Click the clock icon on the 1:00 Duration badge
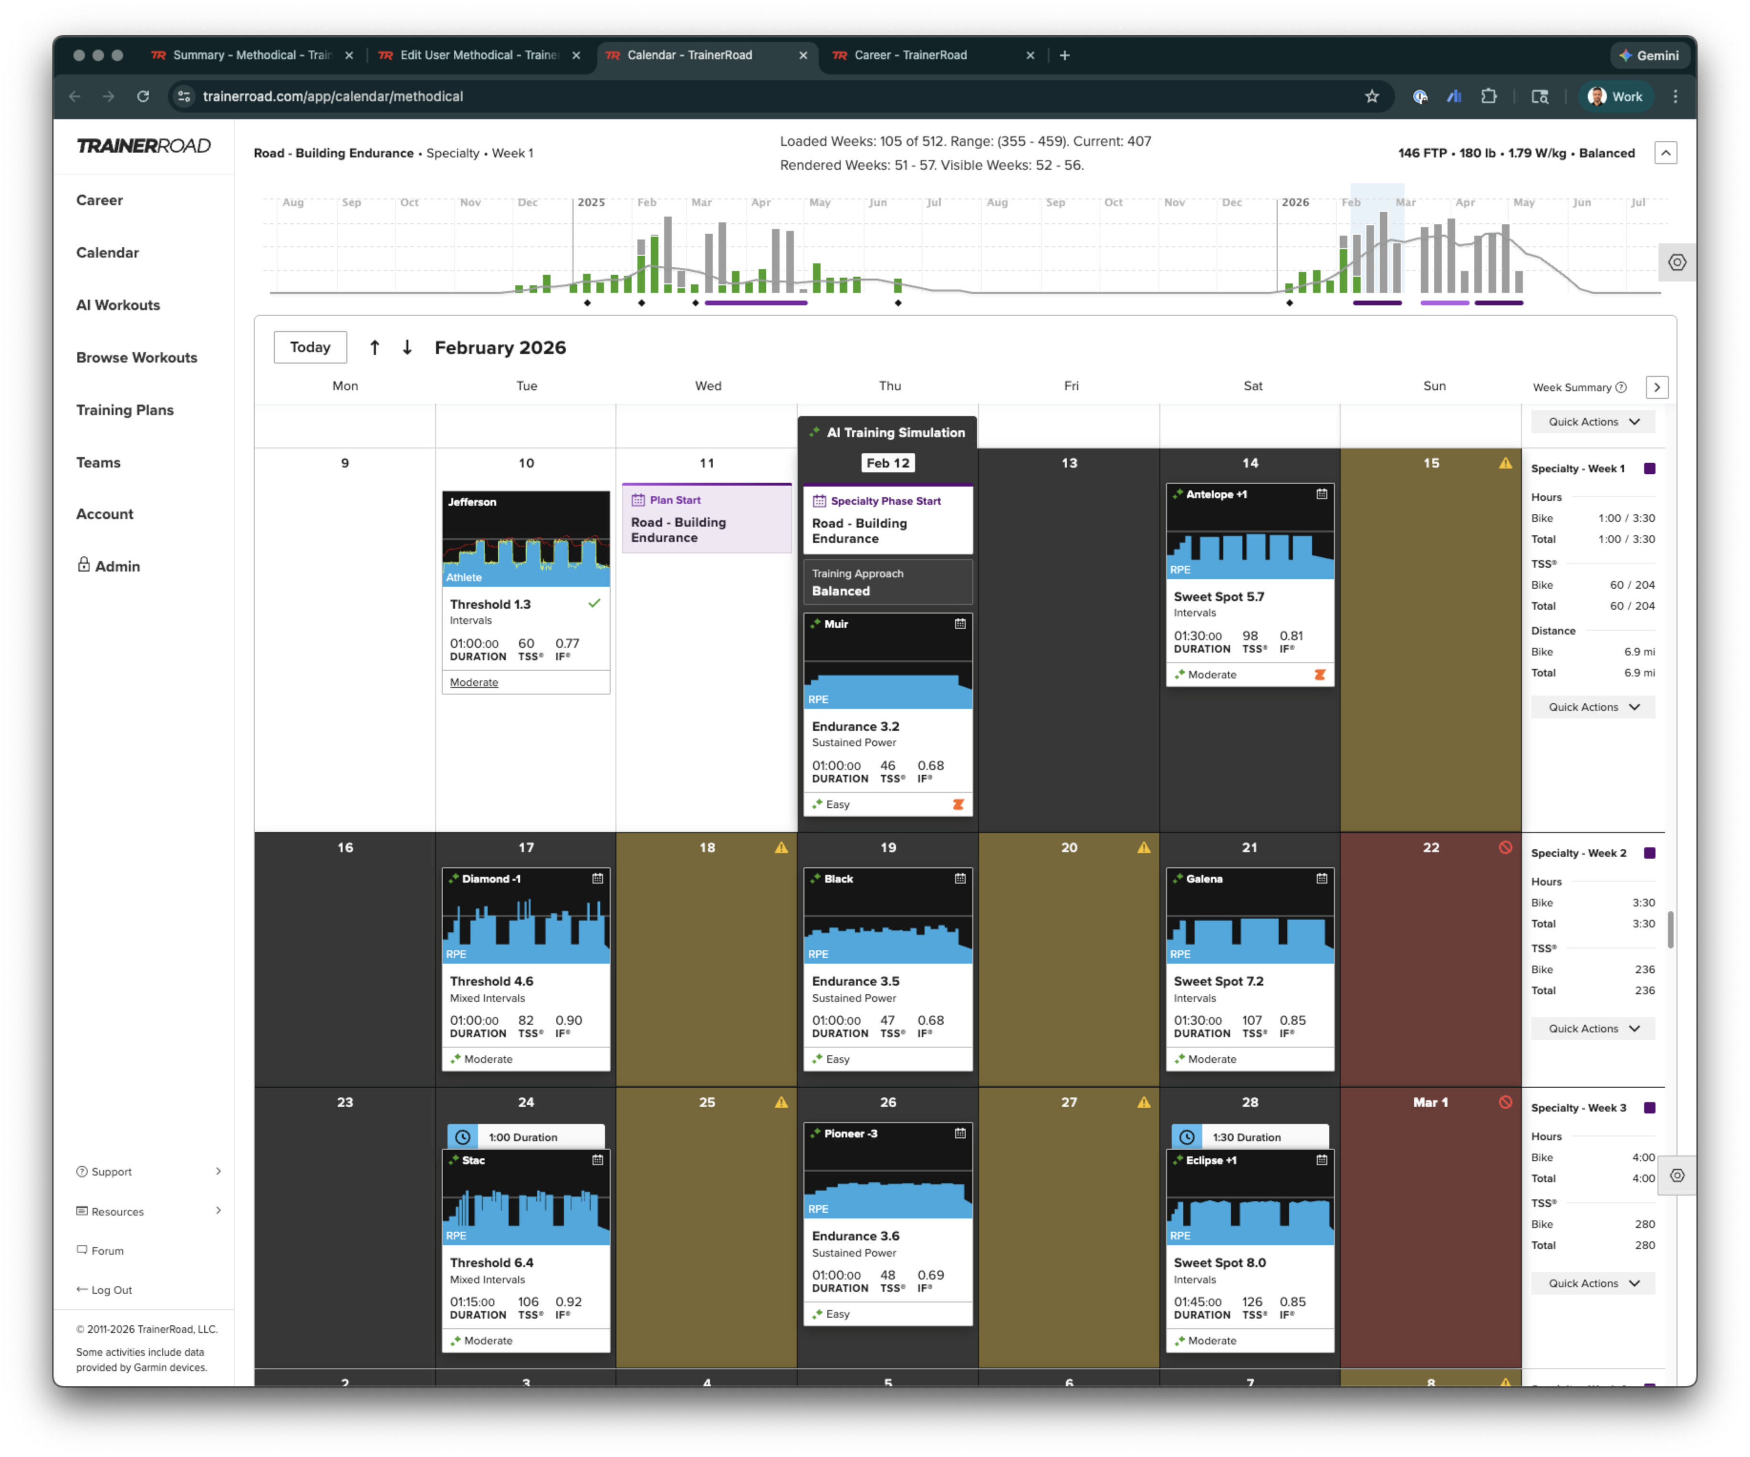This screenshot has height=1457, width=1750. click(x=463, y=1137)
